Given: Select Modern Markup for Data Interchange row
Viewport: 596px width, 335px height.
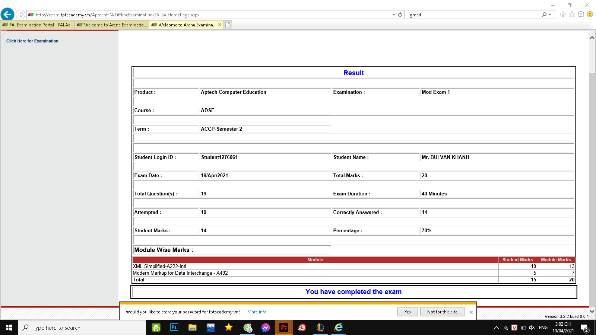Looking at the screenshot, I should click(354, 273).
